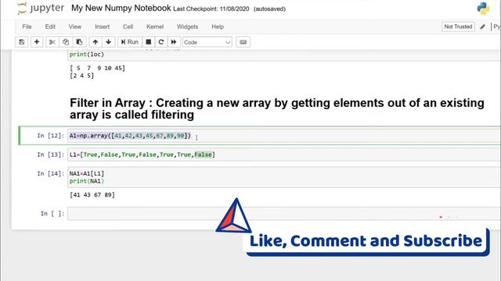
Task: Restart the kernel icon
Action: tap(161, 41)
